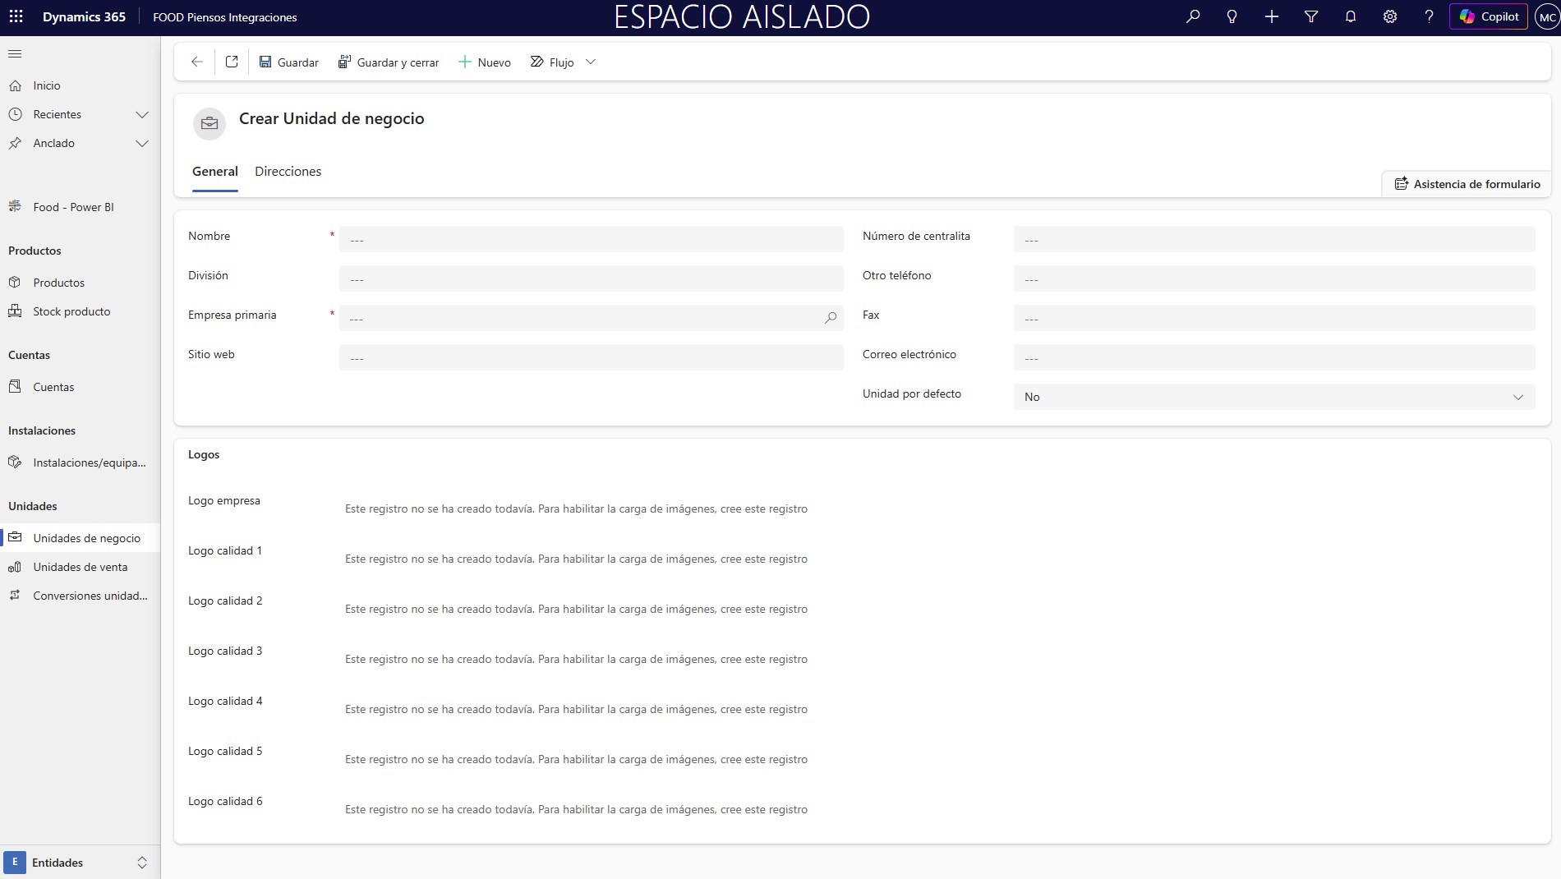
Task: Click the Guardar y cerrar button
Action: click(389, 62)
